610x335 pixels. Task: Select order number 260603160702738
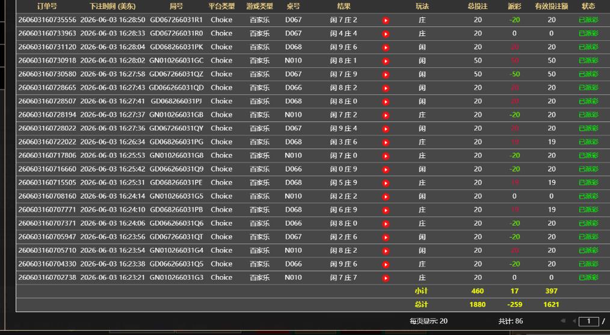[47, 277]
